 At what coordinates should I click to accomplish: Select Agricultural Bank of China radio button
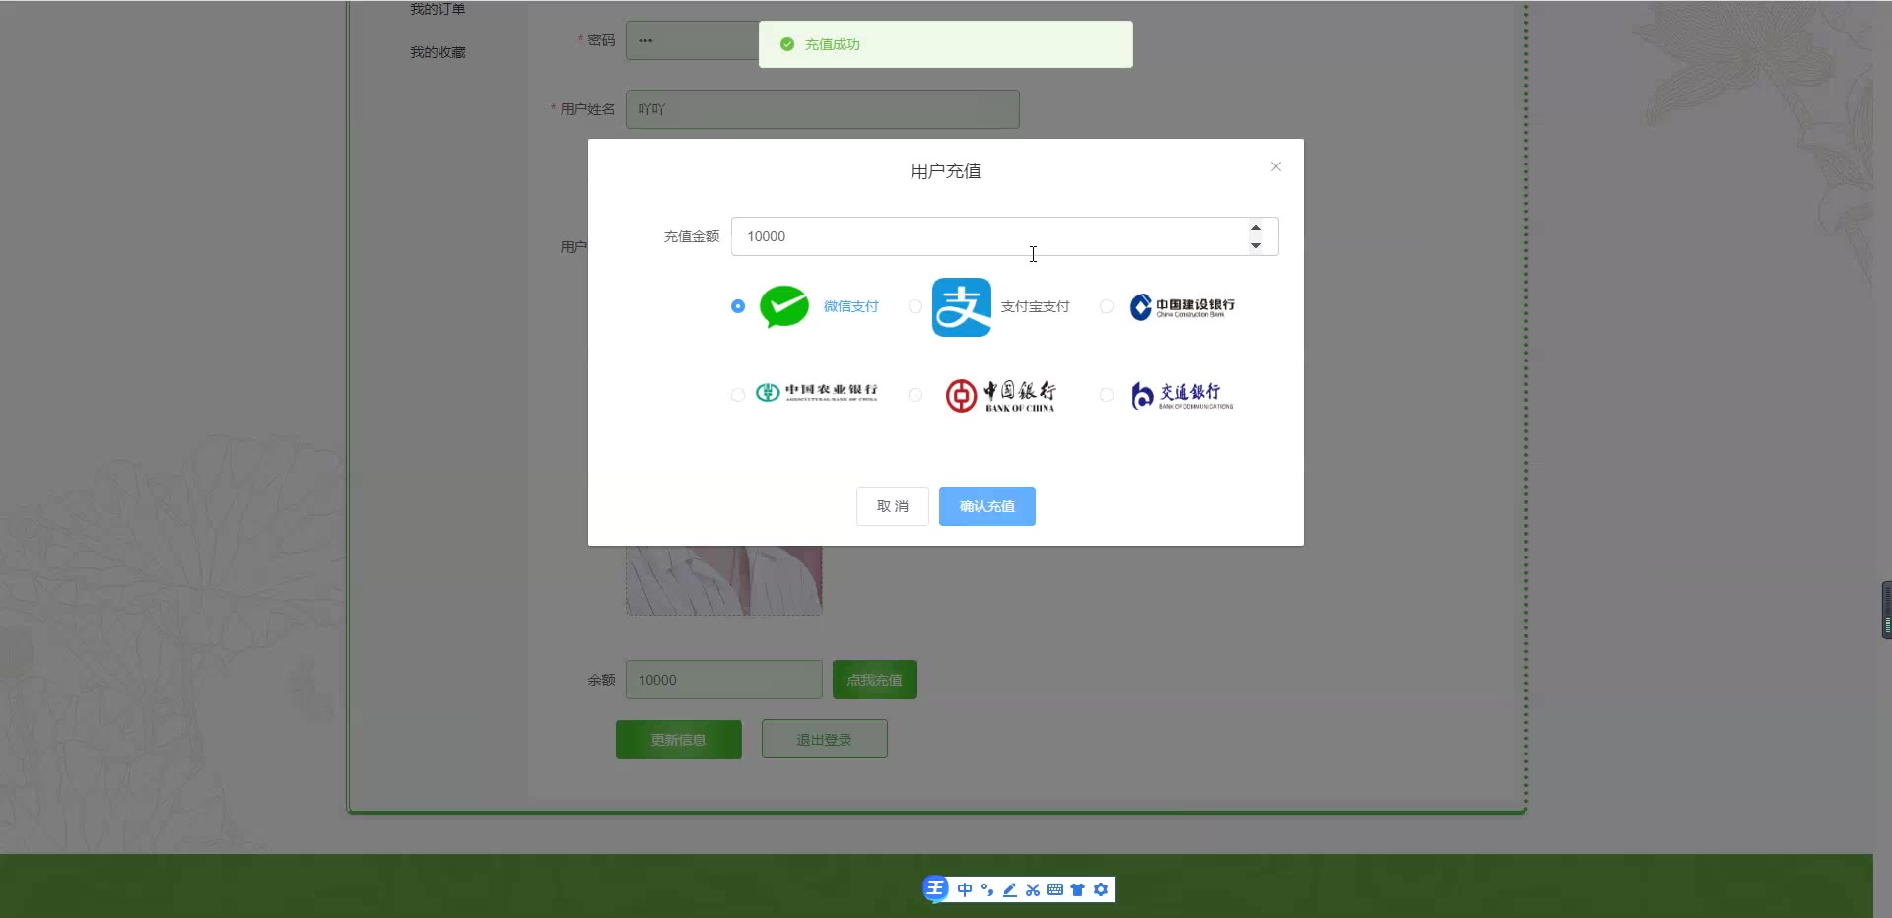[x=738, y=395]
